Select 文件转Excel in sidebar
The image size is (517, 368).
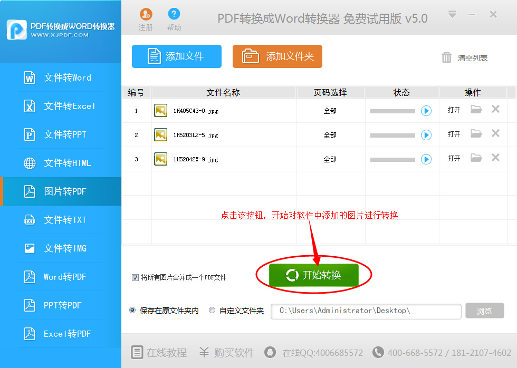tap(61, 106)
